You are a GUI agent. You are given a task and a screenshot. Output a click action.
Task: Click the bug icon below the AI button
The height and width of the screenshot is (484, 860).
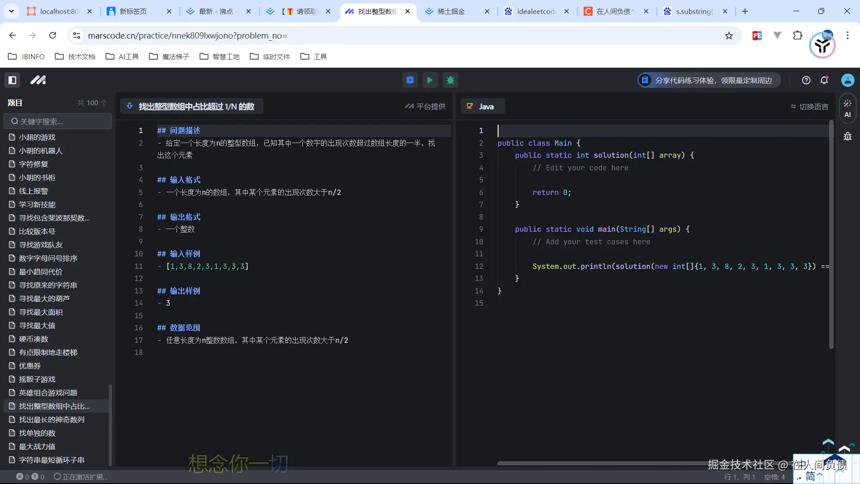pyautogui.click(x=847, y=136)
